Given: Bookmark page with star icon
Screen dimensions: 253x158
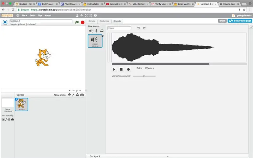Looking at the screenshot, I should [244, 10].
